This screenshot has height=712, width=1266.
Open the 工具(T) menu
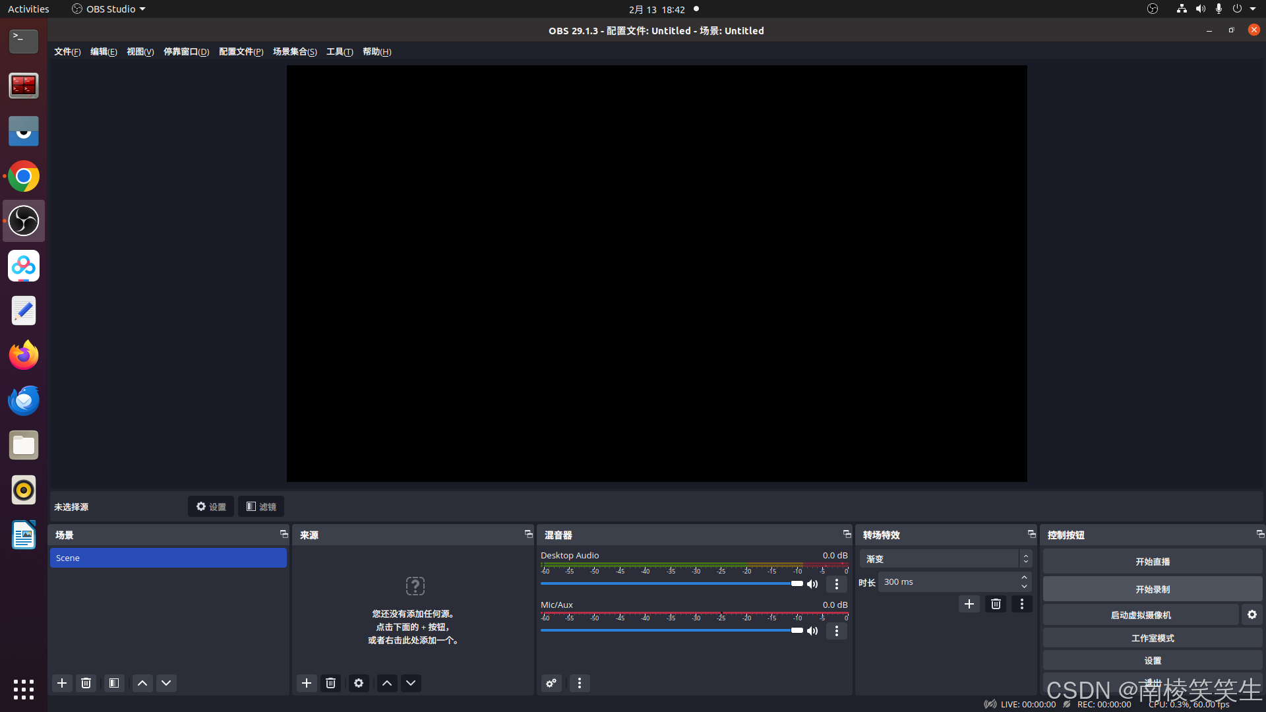tap(339, 52)
